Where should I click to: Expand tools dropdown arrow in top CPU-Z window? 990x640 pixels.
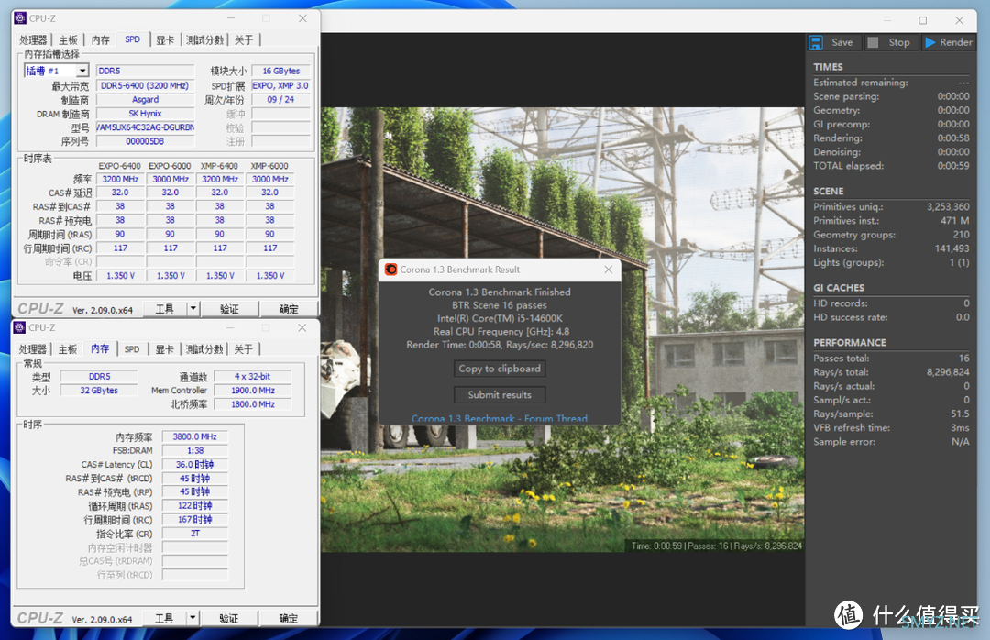coord(193,308)
